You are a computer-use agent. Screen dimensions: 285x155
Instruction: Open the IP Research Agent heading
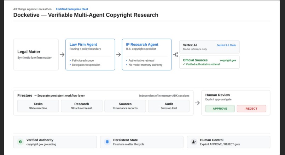[x=142, y=44]
